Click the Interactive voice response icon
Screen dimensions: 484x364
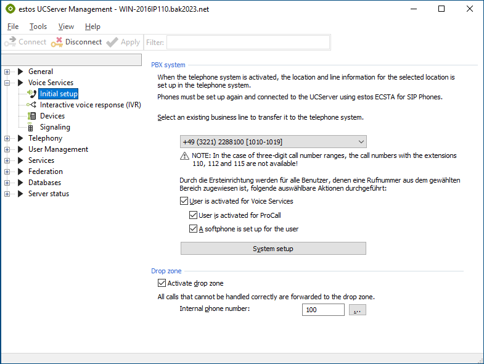click(32, 105)
